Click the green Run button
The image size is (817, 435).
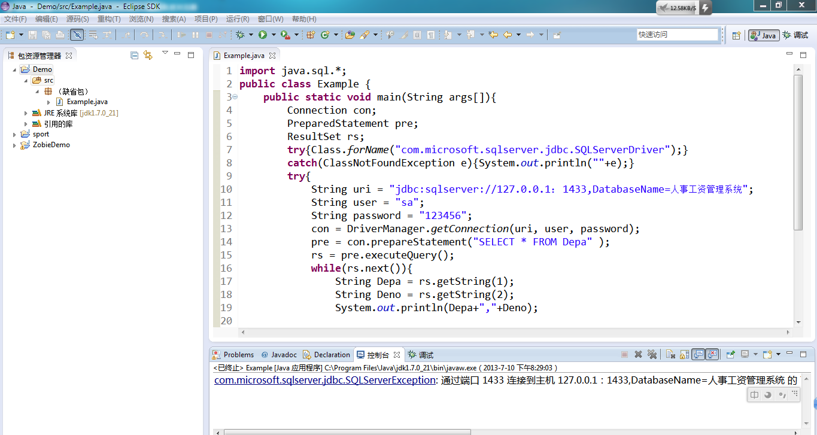[262, 35]
